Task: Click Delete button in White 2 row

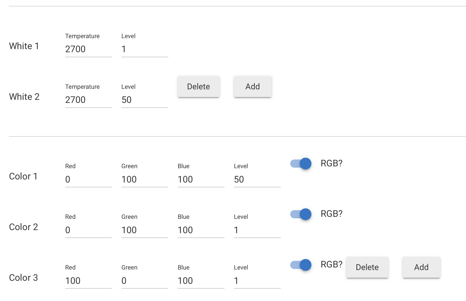Action: (x=199, y=87)
